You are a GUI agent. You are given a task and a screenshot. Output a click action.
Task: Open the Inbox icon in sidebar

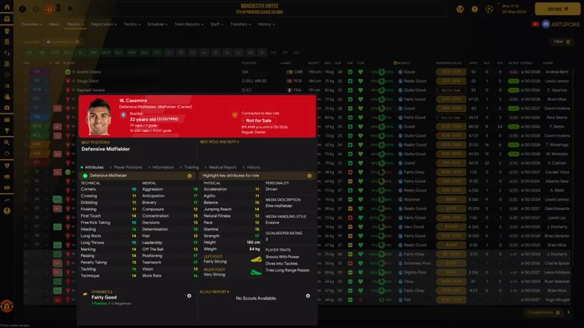(x=6, y=19)
